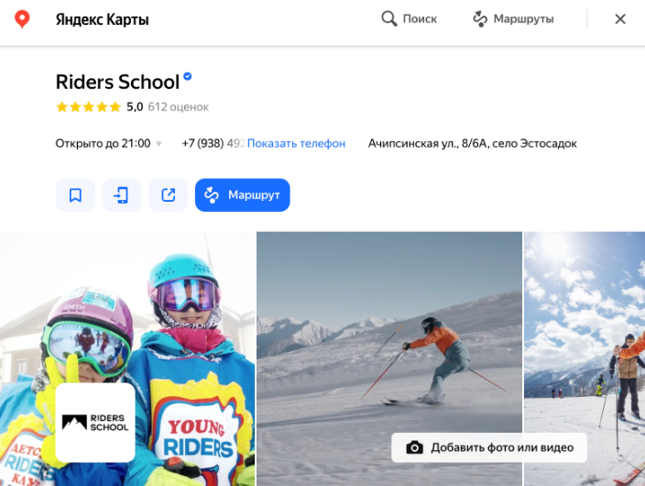Open the Маршруты routes option
645x486 pixels.
tap(513, 19)
